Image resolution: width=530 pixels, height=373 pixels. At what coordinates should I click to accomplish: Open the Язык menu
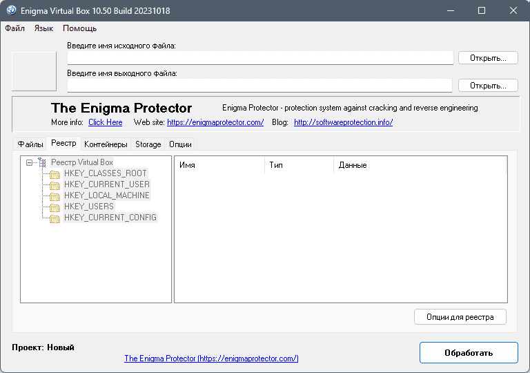tap(43, 28)
